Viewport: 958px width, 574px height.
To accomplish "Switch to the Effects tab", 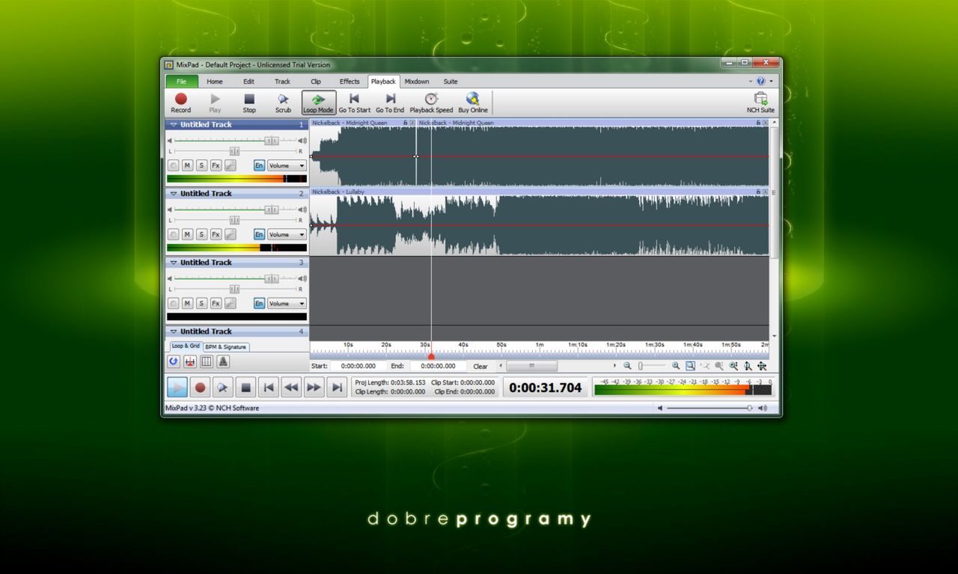I will [350, 82].
